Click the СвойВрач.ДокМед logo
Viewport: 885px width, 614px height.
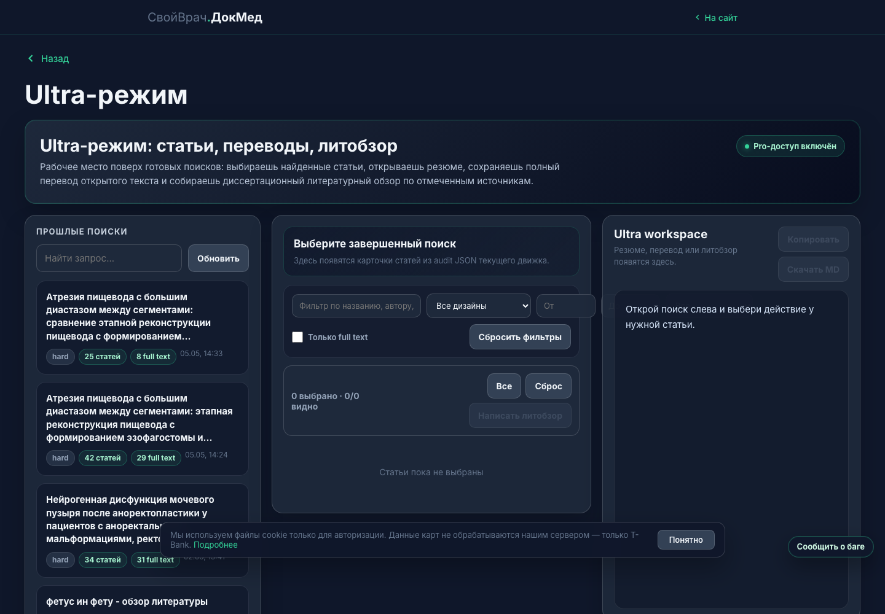(205, 17)
